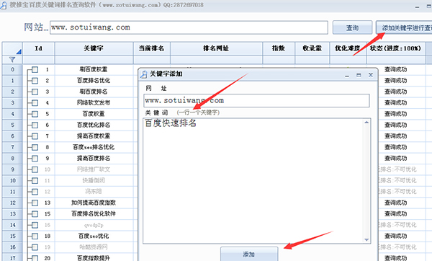Click the main 网站 URL input field

click(x=189, y=27)
